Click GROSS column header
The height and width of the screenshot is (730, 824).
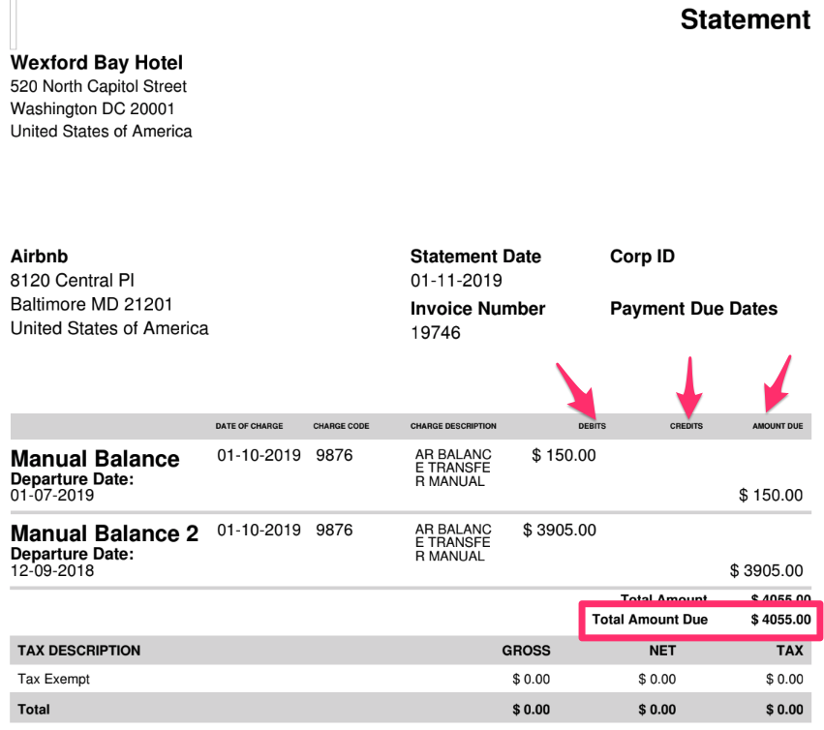point(526,651)
